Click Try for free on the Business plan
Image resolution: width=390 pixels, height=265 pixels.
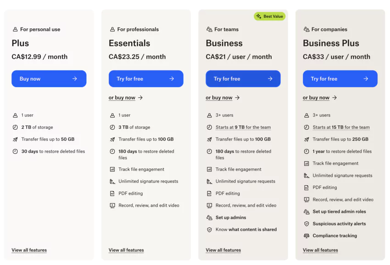(x=243, y=78)
